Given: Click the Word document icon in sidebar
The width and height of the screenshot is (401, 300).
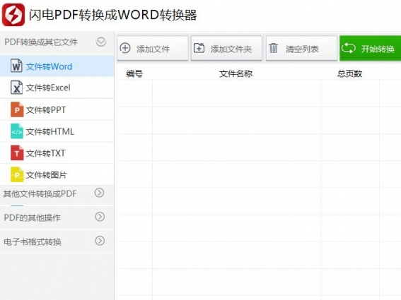Looking at the screenshot, I should (x=16, y=66).
